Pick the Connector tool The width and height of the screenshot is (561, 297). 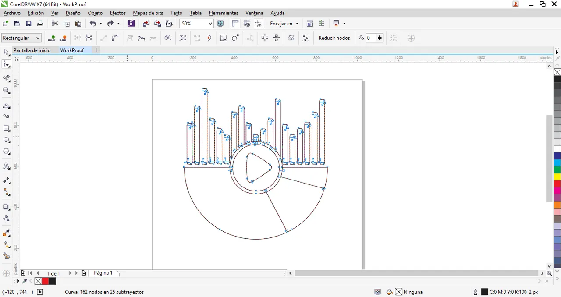pos(6,192)
